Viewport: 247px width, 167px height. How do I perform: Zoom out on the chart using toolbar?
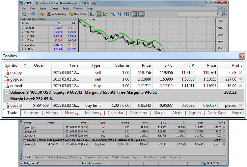tap(120, 14)
